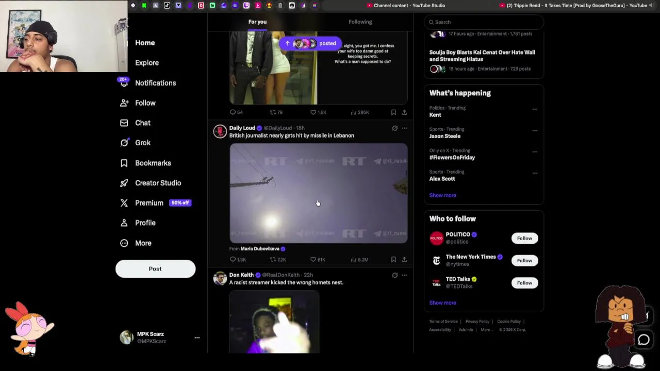Open the Daily Loud account name
660x371 pixels.
point(242,128)
